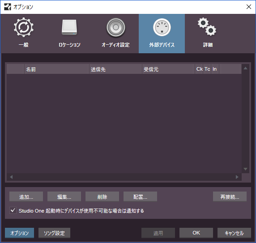Click the 配置... button
The width and height of the screenshot is (256, 243).
[x=140, y=196]
